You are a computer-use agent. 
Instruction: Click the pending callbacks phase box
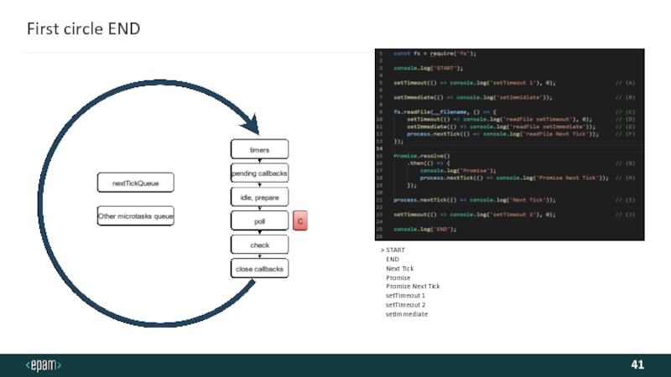coord(260,173)
